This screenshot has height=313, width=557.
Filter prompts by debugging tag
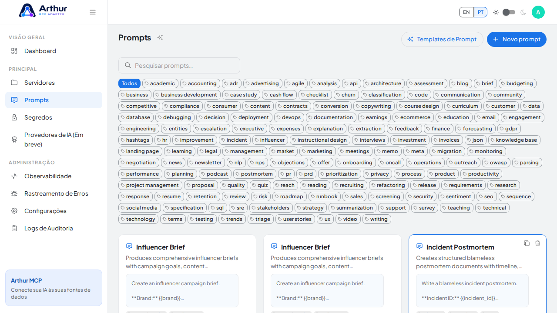(x=175, y=117)
